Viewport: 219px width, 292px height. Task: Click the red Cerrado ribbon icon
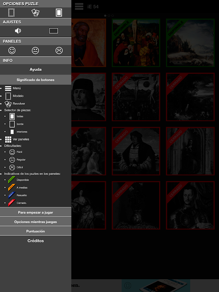coord(12,203)
